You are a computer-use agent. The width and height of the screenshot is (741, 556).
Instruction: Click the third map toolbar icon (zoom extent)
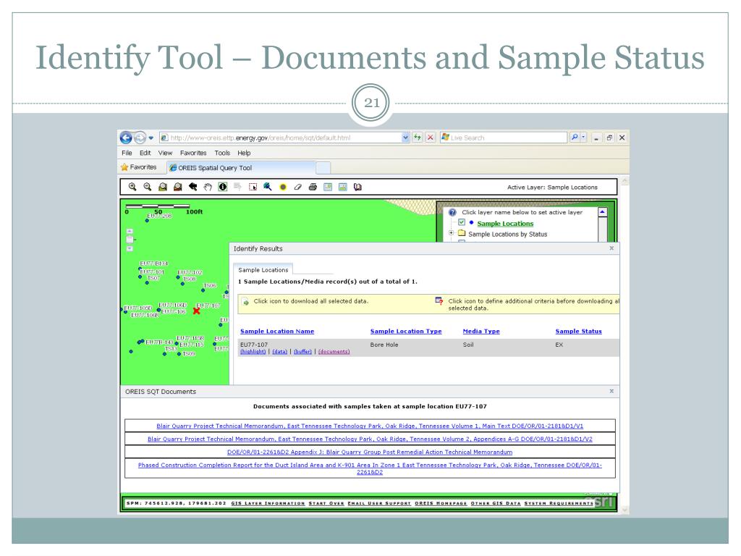[x=163, y=187]
